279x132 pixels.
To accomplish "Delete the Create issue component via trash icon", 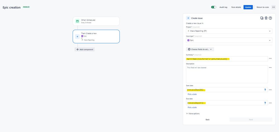I will click(266, 18).
